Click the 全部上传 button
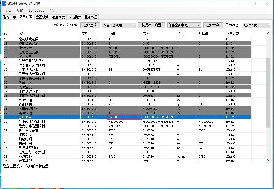Image resolution: width=274 pixels, height=189 pixels. (90, 25)
